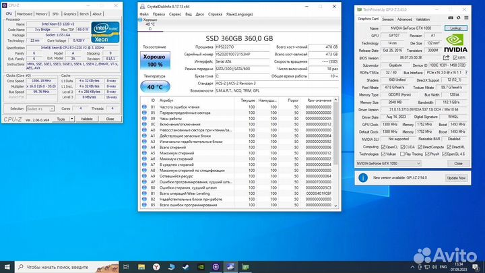Click the Windows taskbar search box
This screenshot has width=485, height=273.
(67, 267)
